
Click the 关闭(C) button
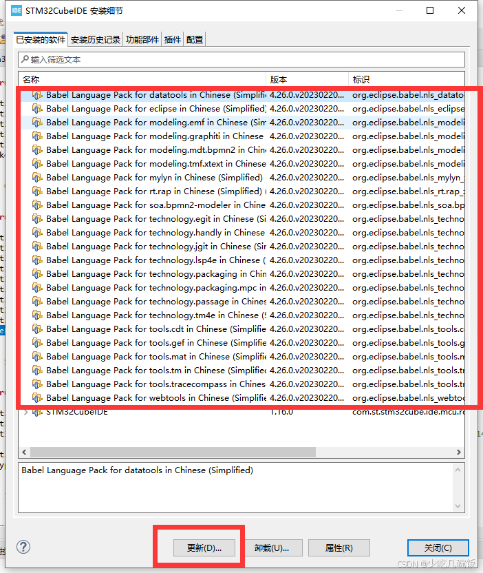438,548
